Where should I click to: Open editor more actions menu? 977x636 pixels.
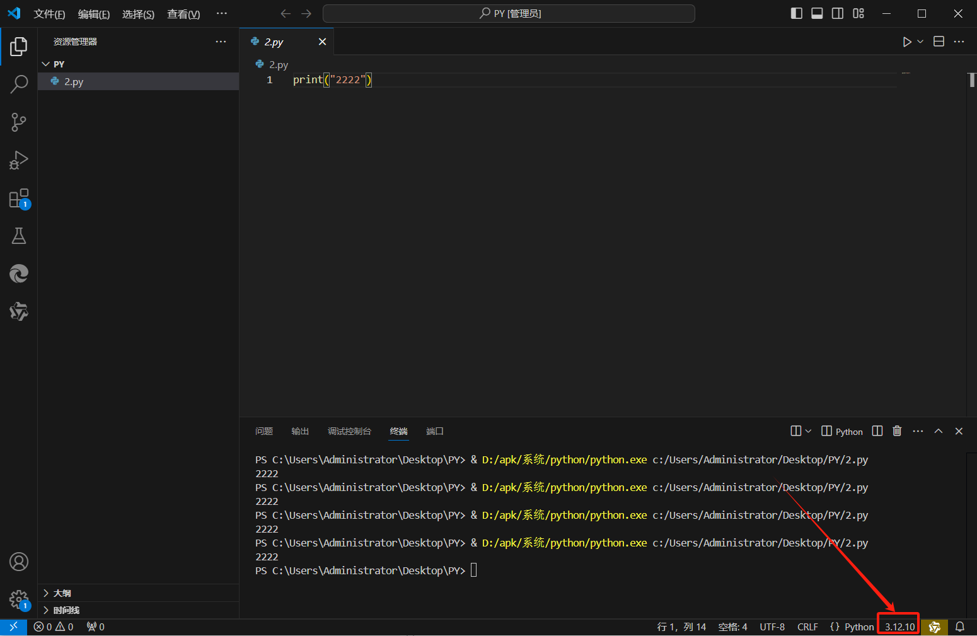coord(959,42)
